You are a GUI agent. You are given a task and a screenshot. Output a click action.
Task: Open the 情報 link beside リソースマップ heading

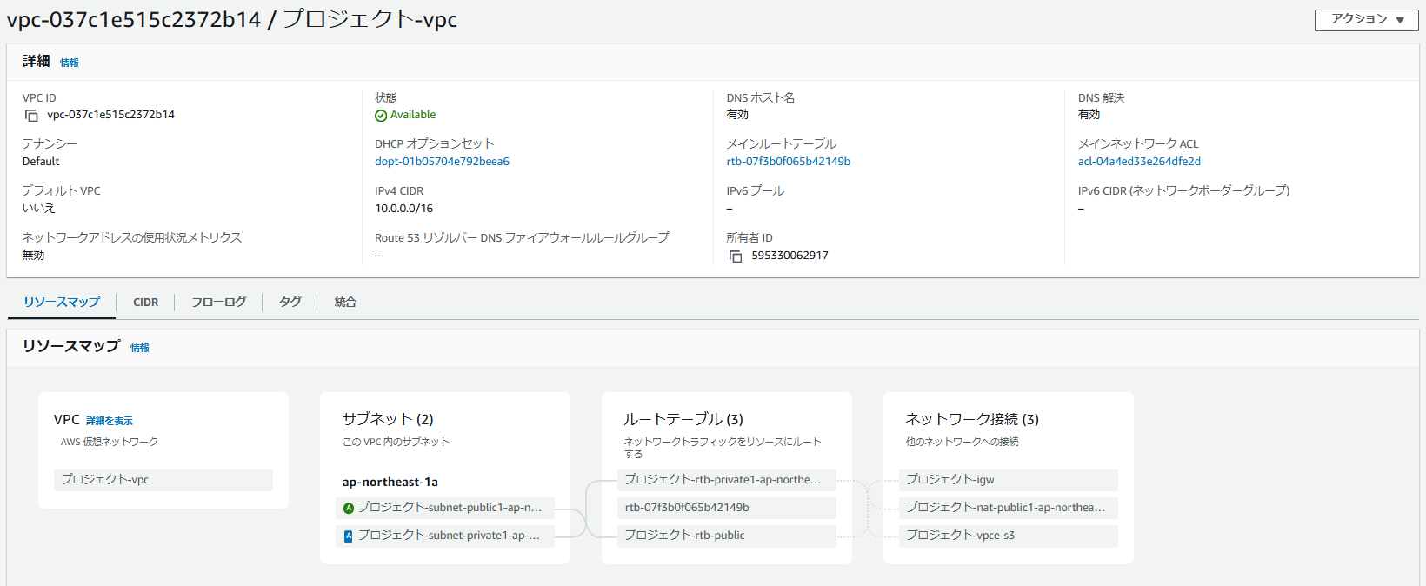click(140, 348)
